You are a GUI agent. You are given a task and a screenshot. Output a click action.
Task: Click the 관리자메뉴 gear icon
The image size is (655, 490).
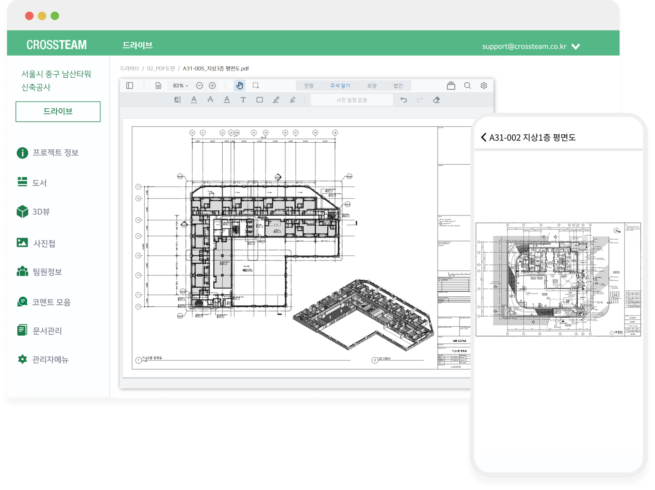click(x=22, y=359)
